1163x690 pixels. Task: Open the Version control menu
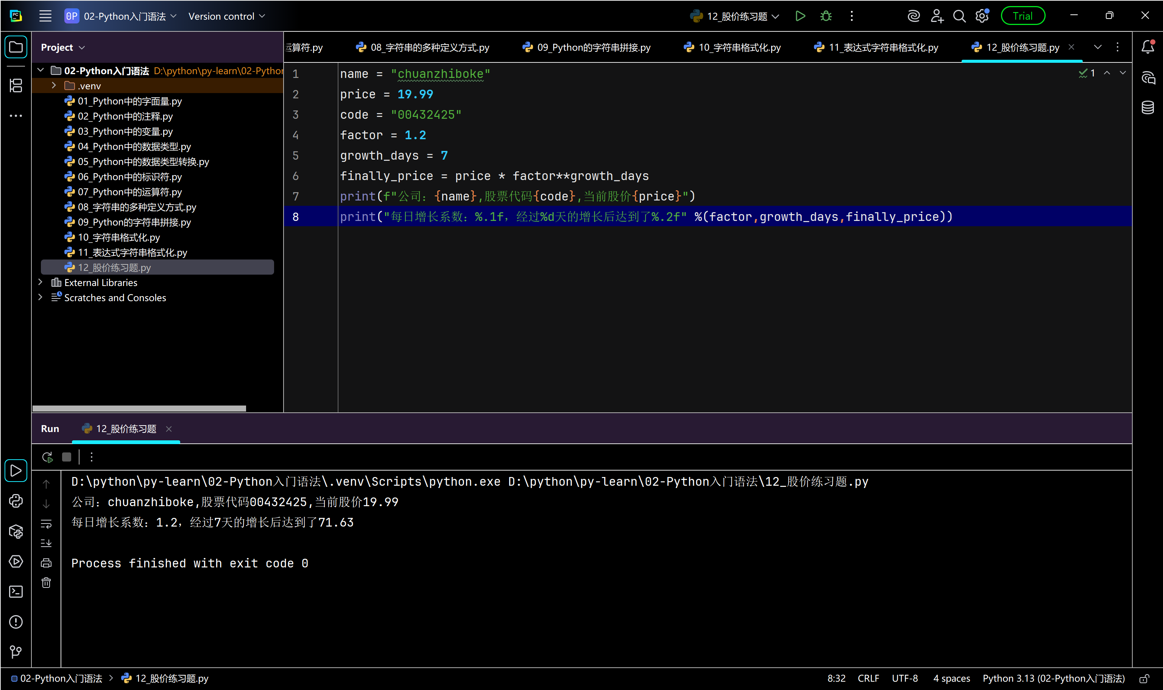point(226,16)
